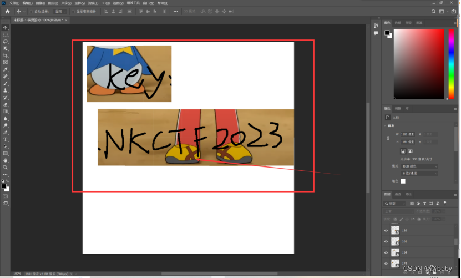Filter layers by shape icon
The height and width of the screenshot is (278, 461).
click(431, 204)
